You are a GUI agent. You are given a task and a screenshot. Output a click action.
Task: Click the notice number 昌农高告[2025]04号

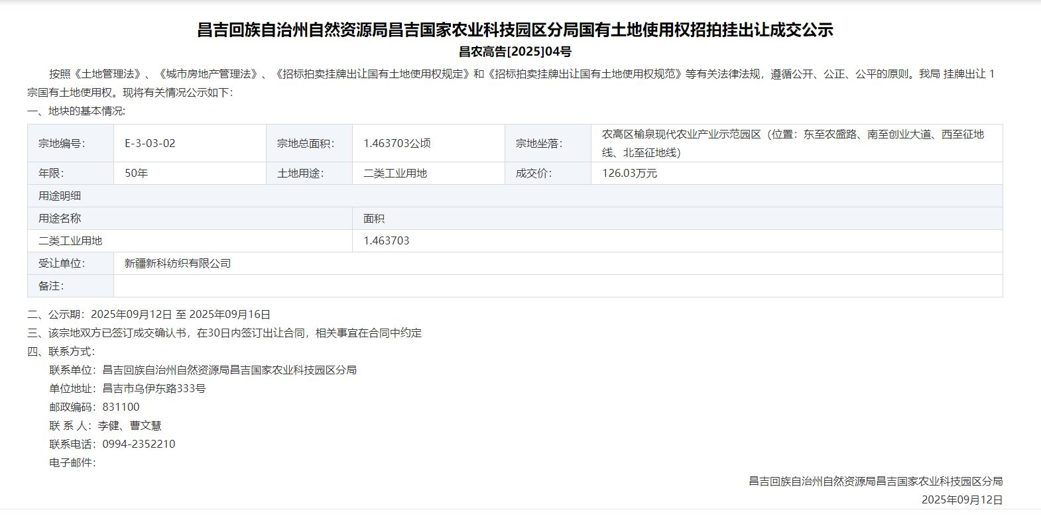click(515, 52)
